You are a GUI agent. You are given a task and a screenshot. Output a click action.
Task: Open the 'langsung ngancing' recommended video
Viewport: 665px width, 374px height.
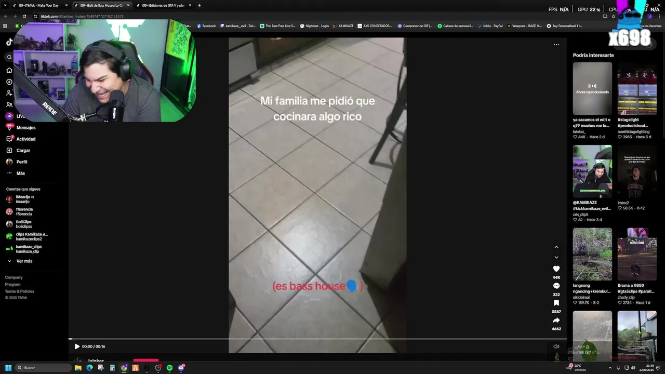click(592, 254)
